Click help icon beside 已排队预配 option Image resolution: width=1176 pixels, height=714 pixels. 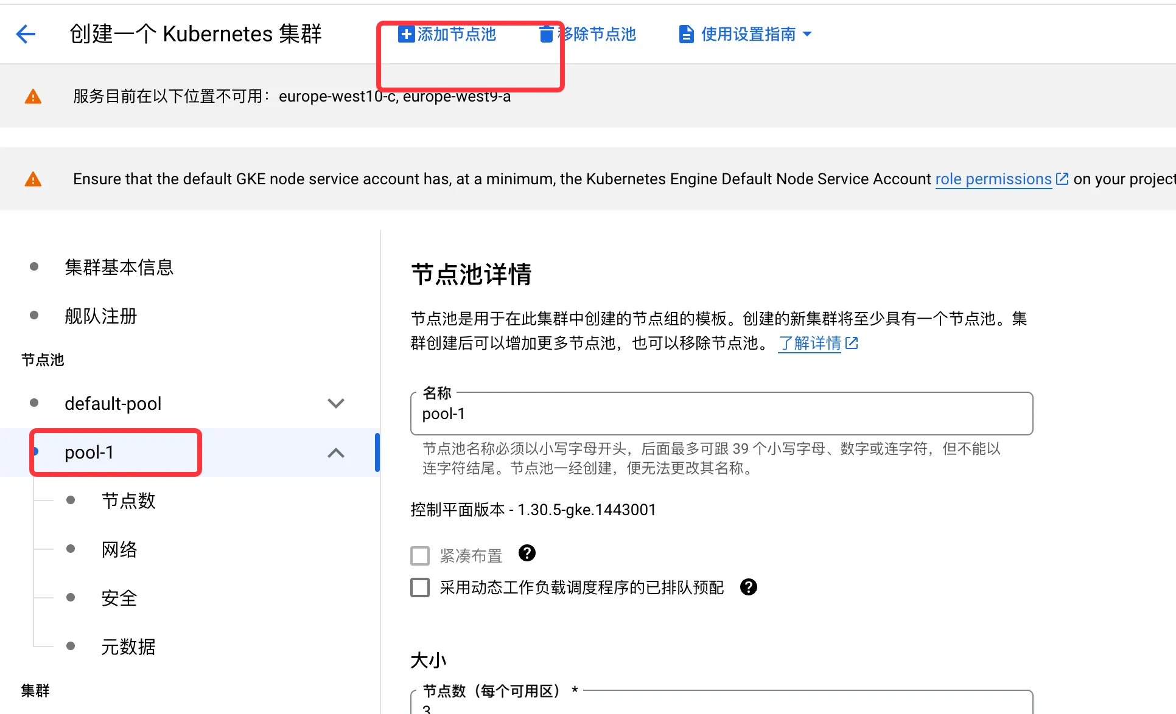pyautogui.click(x=748, y=587)
